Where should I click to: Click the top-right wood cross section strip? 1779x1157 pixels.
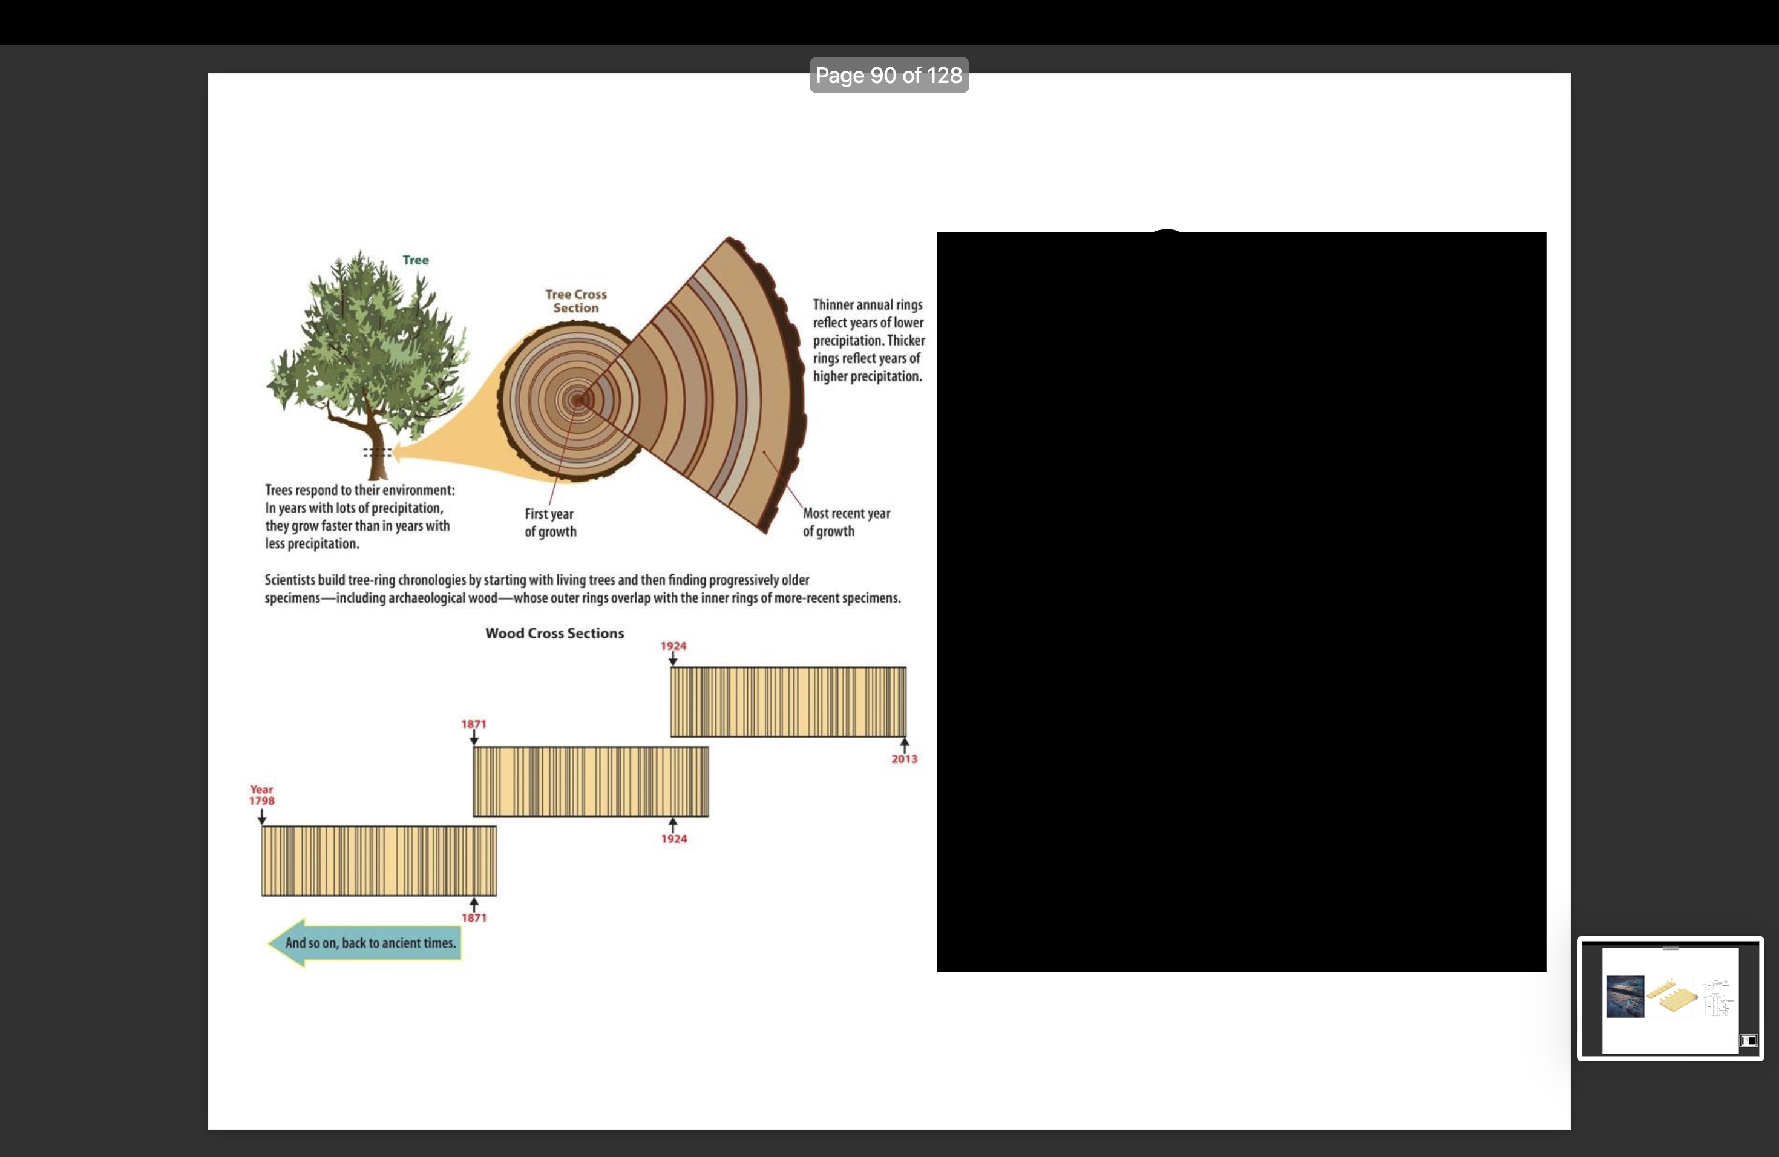click(788, 702)
